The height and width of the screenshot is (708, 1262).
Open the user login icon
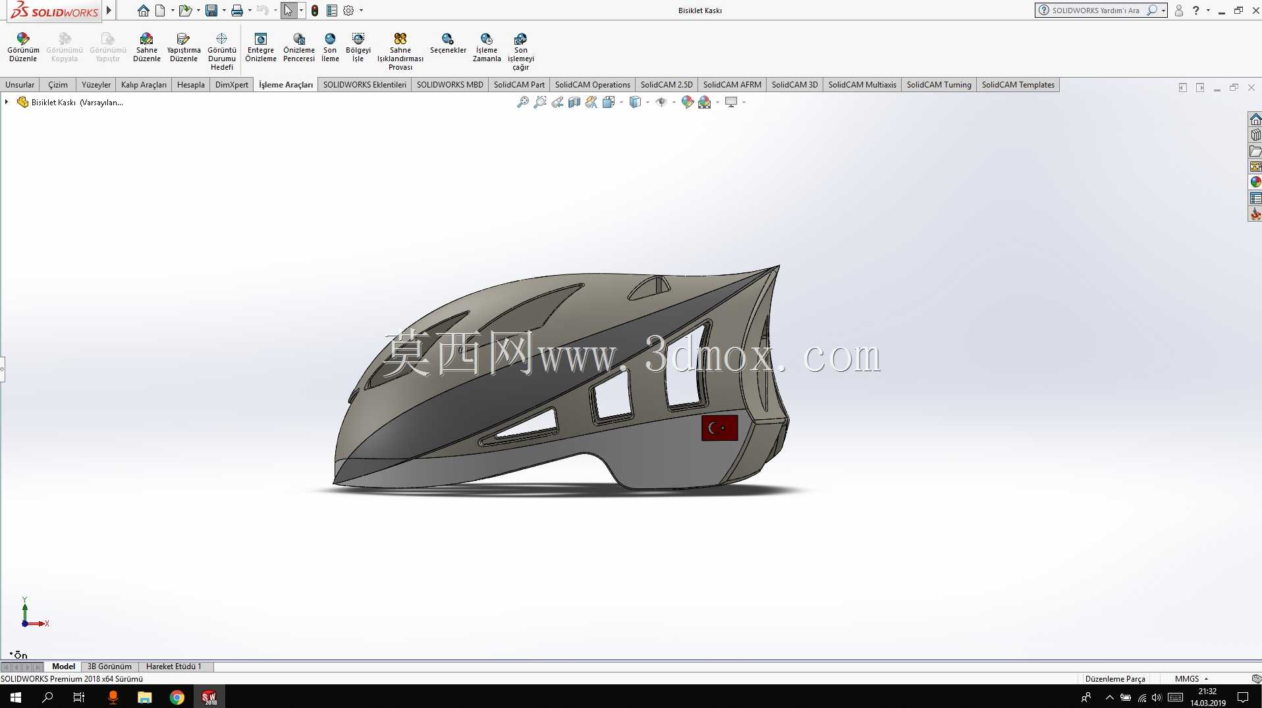pyautogui.click(x=1179, y=11)
